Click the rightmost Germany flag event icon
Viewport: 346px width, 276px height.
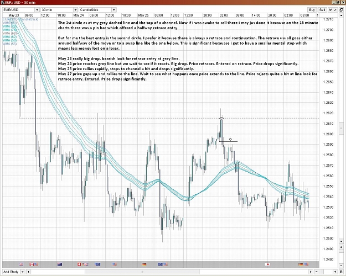(x=301, y=264)
